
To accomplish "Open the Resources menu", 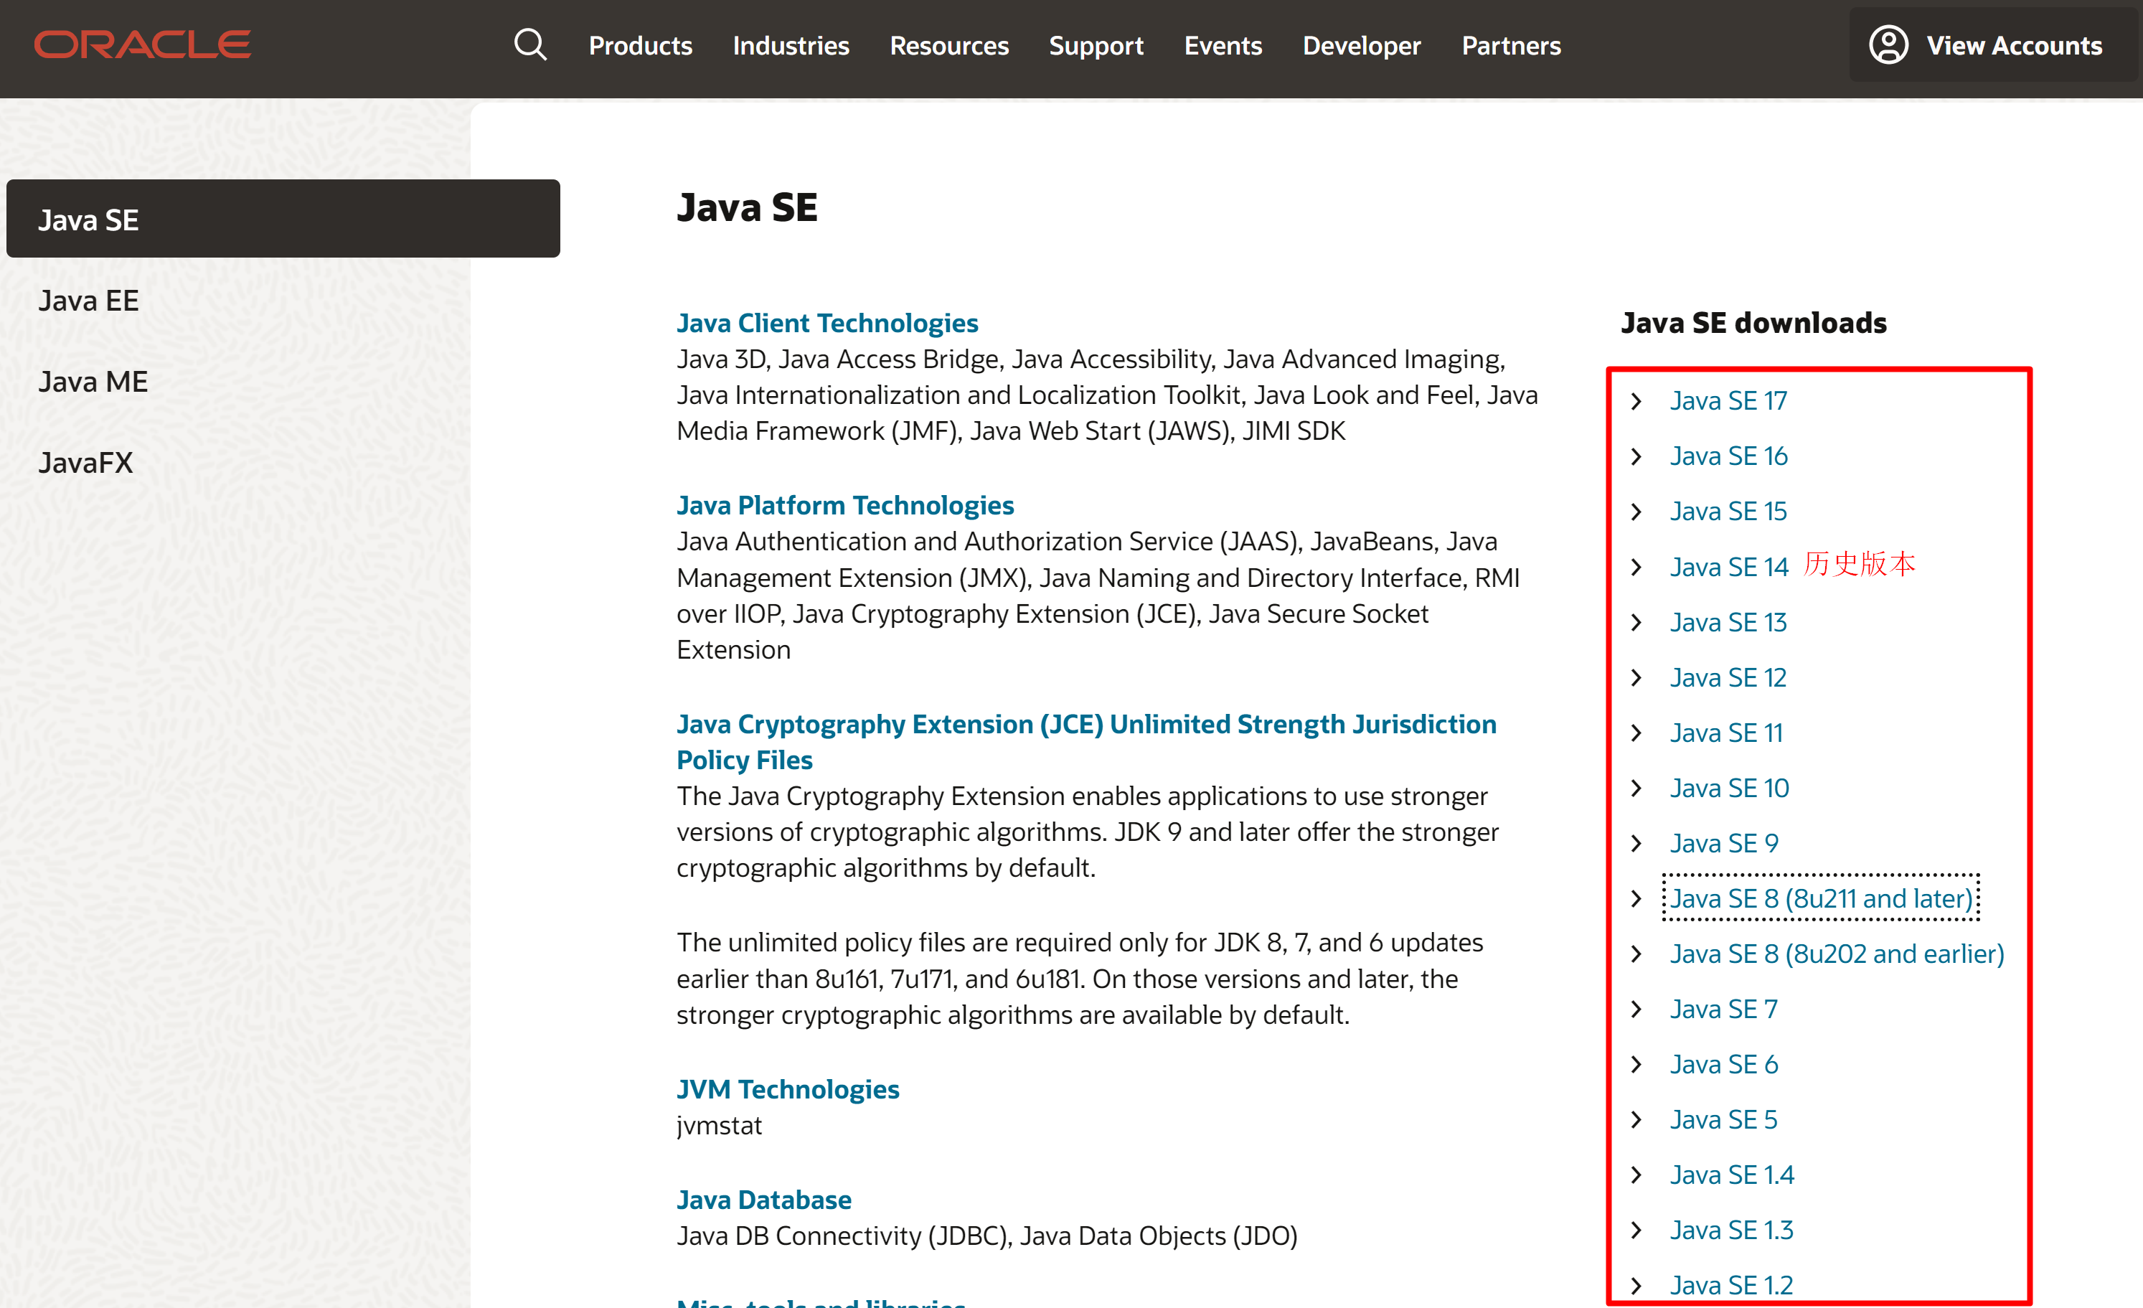I will (x=949, y=45).
